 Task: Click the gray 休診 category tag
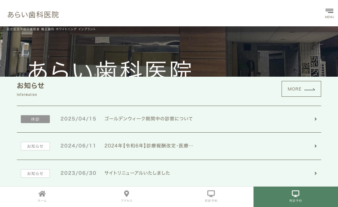pyautogui.click(x=35, y=119)
